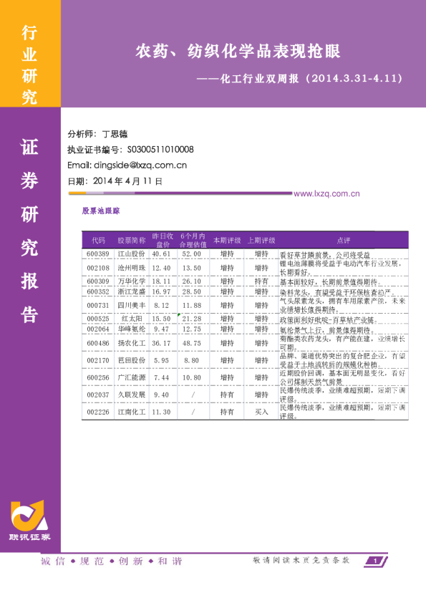Select stock code 000731
This screenshot has height=603, width=426.
click(x=98, y=305)
